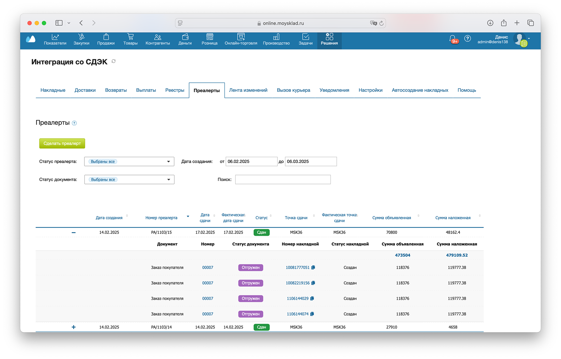Screen dimensions: 561x359
Task: Open the Закупки cart icon
Action: click(81, 37)
